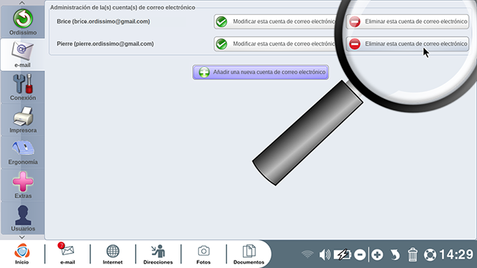Go to Inicio home in taskbar
The height and width of the screenshot is (268, 477).
pyautogui.click(x=22, y=254)
